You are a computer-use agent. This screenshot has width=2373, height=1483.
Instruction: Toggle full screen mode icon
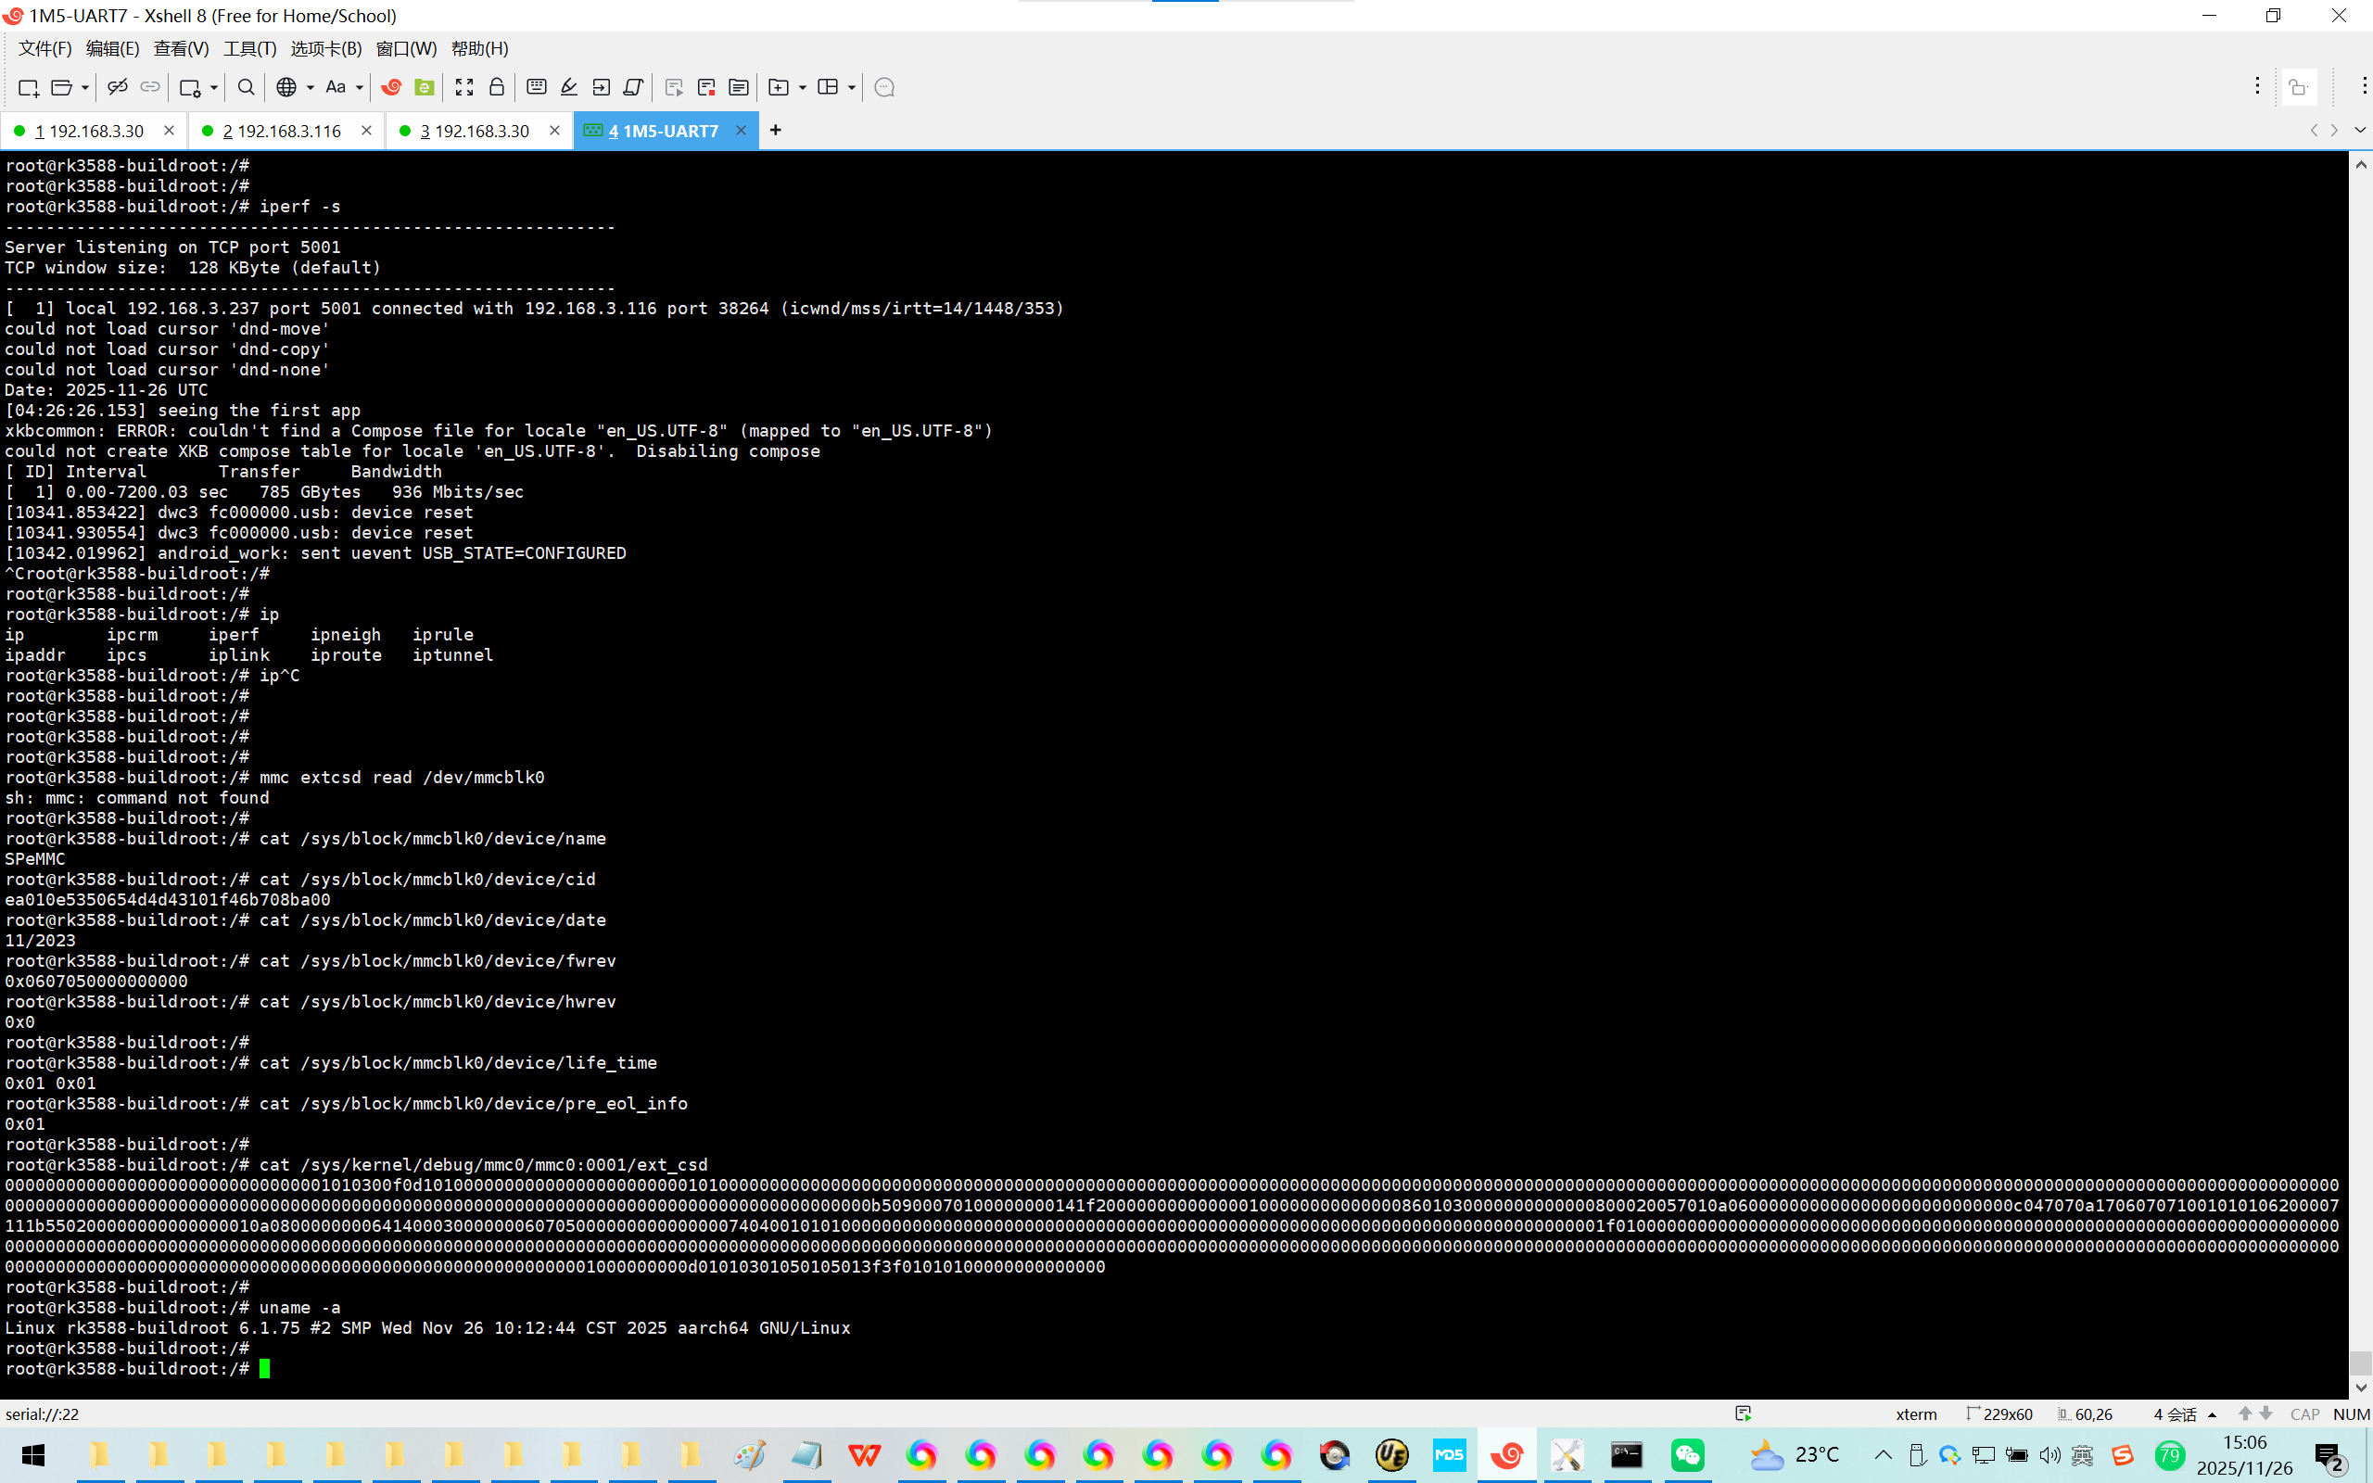[x=464, y=87]
